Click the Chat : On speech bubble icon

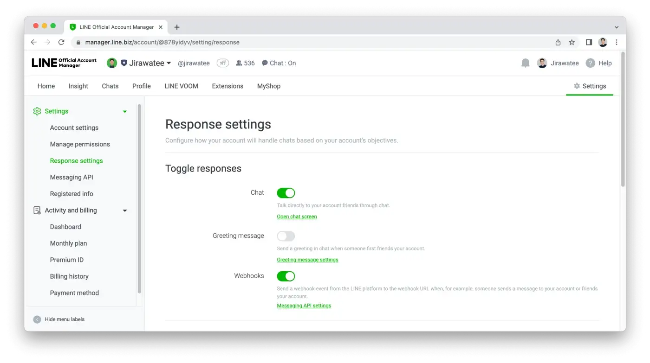[x=265, y=63]
